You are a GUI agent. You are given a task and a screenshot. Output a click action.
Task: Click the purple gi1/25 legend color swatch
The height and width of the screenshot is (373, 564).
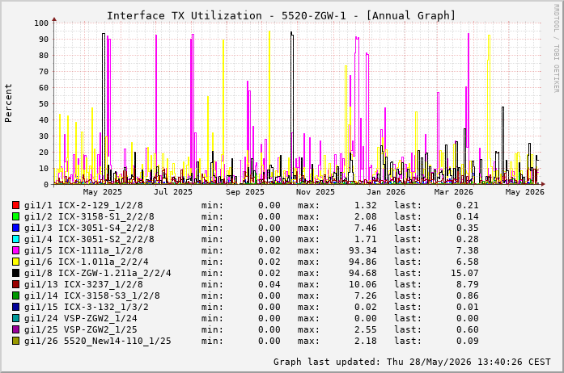click(15, 329)
